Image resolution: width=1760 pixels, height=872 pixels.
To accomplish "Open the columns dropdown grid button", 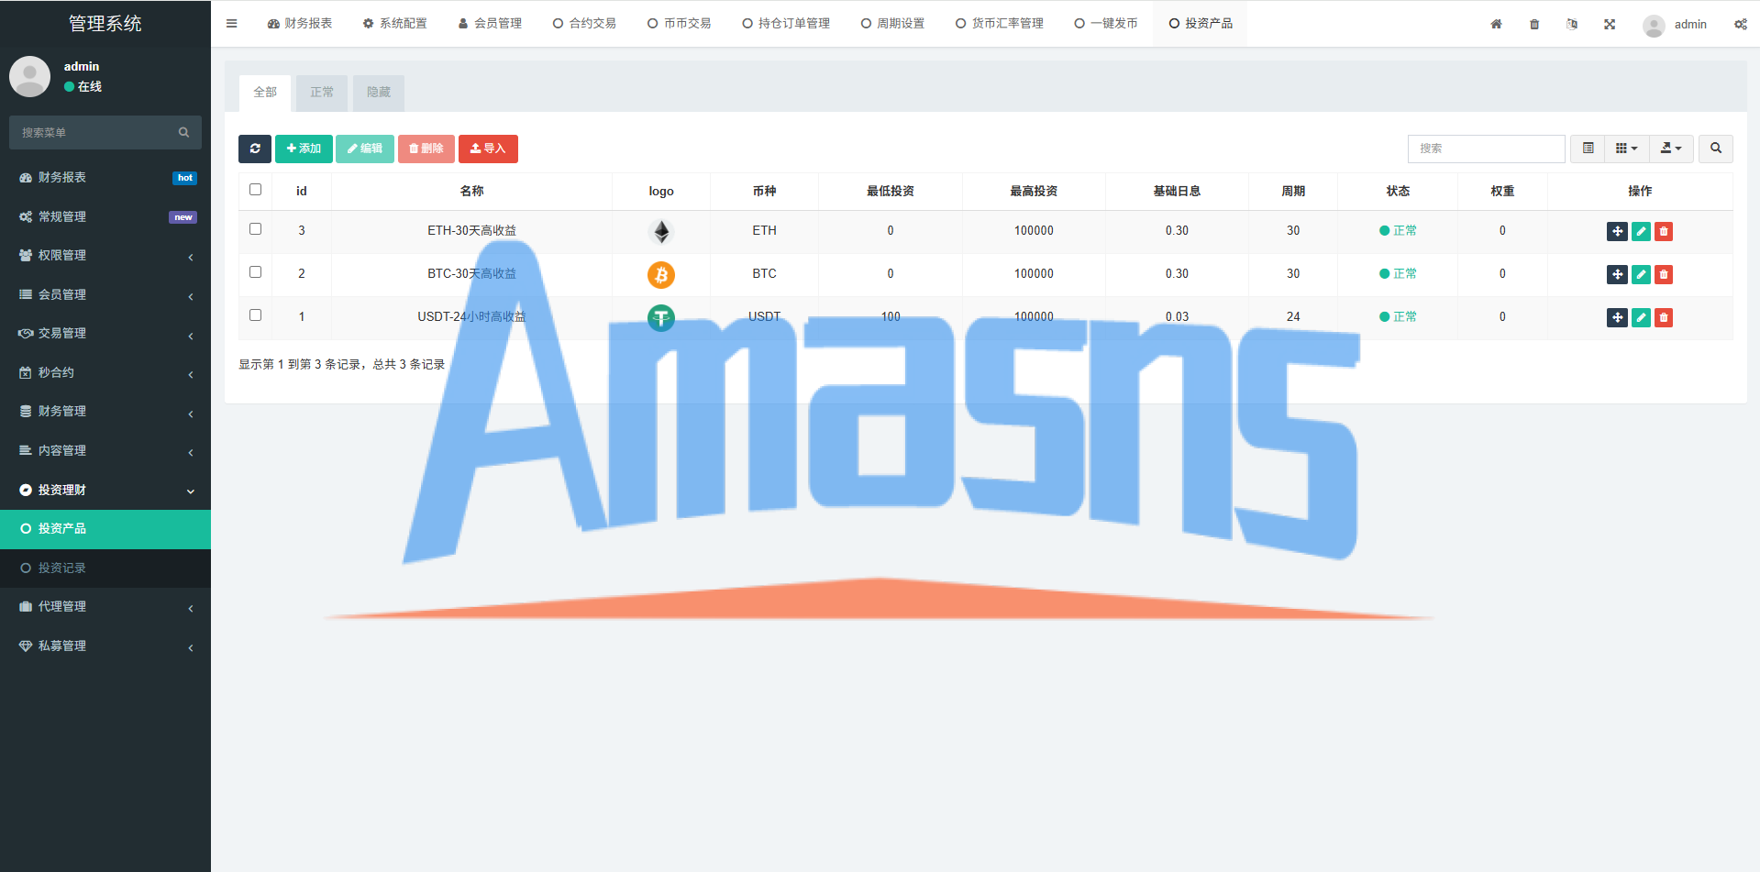I will click(1626, 149).
